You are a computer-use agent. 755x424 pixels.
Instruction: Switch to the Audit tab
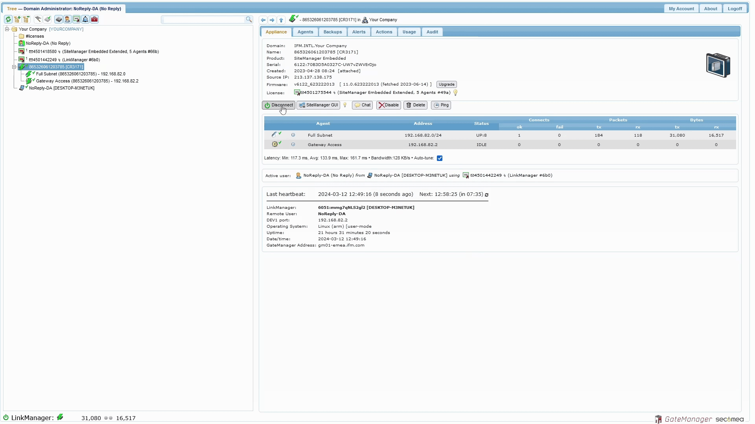pyautogui.click(x=432, y=32)
